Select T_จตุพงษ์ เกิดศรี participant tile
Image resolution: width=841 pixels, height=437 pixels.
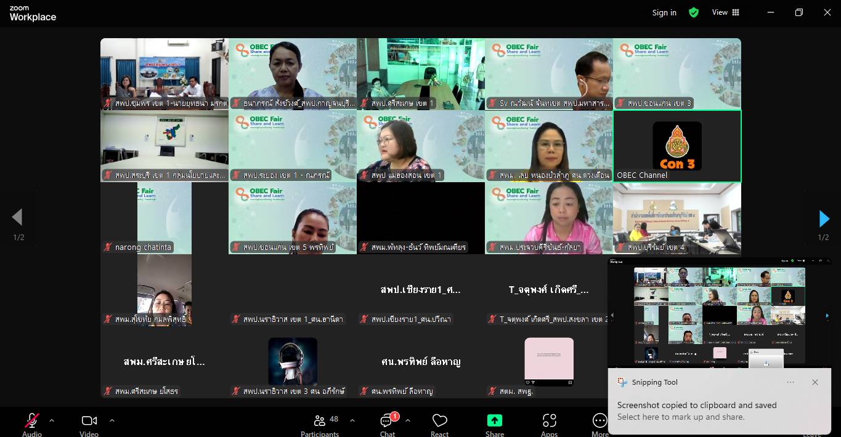point(549,290)
